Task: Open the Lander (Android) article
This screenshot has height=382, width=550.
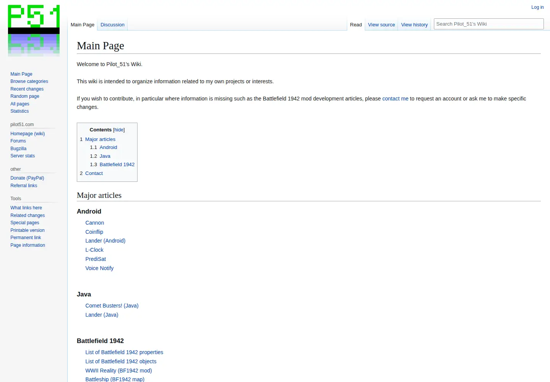Action: tap(105, 241)
